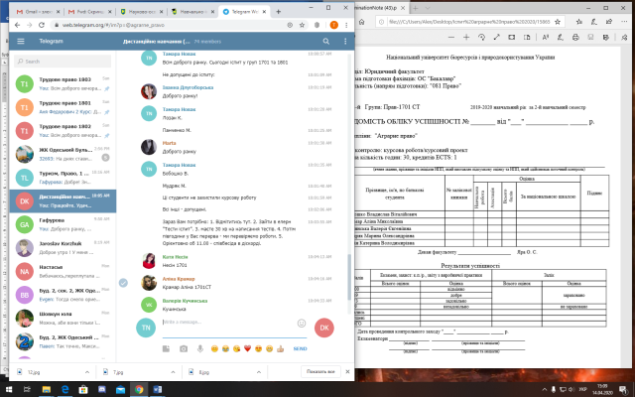Viewport: 635px width, 397px height.
Task: Open Edge home page
Action: pos(361,22)
